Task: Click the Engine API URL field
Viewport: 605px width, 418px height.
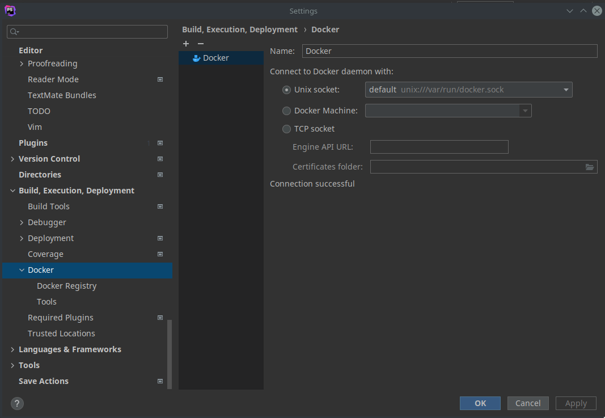Action: (x=439, y=147)
